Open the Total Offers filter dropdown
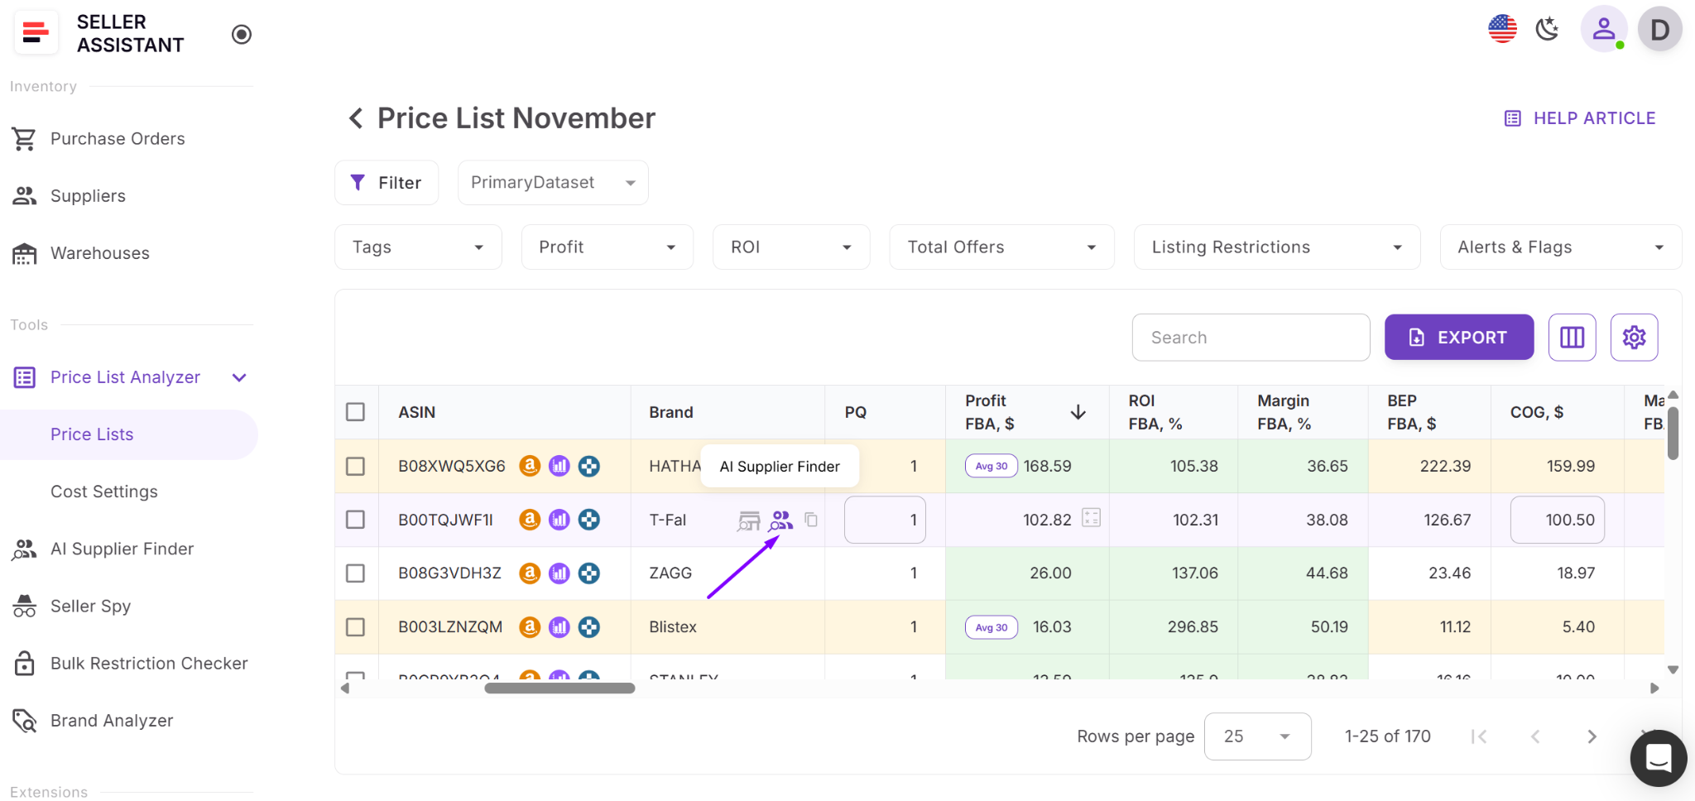 tap(1001, 247)
